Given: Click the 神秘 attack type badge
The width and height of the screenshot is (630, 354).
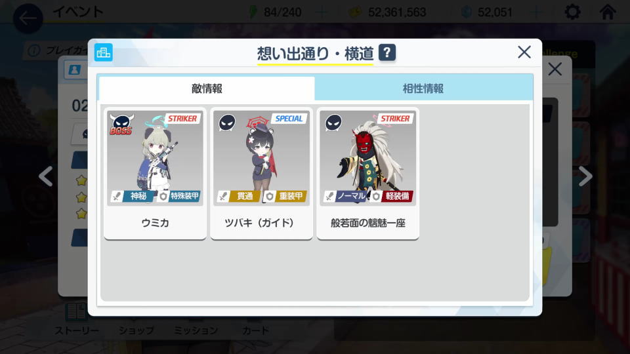Looking at the screenshot, I should pos(133,196).
